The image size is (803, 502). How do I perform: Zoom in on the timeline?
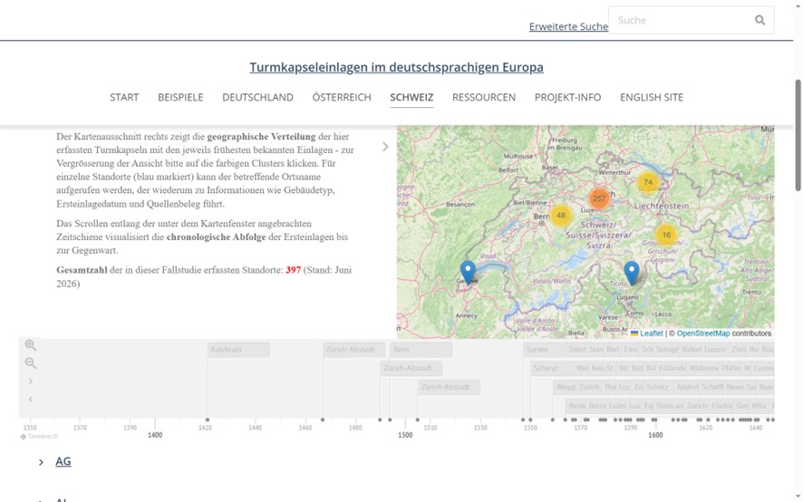[x=30, y=344]
